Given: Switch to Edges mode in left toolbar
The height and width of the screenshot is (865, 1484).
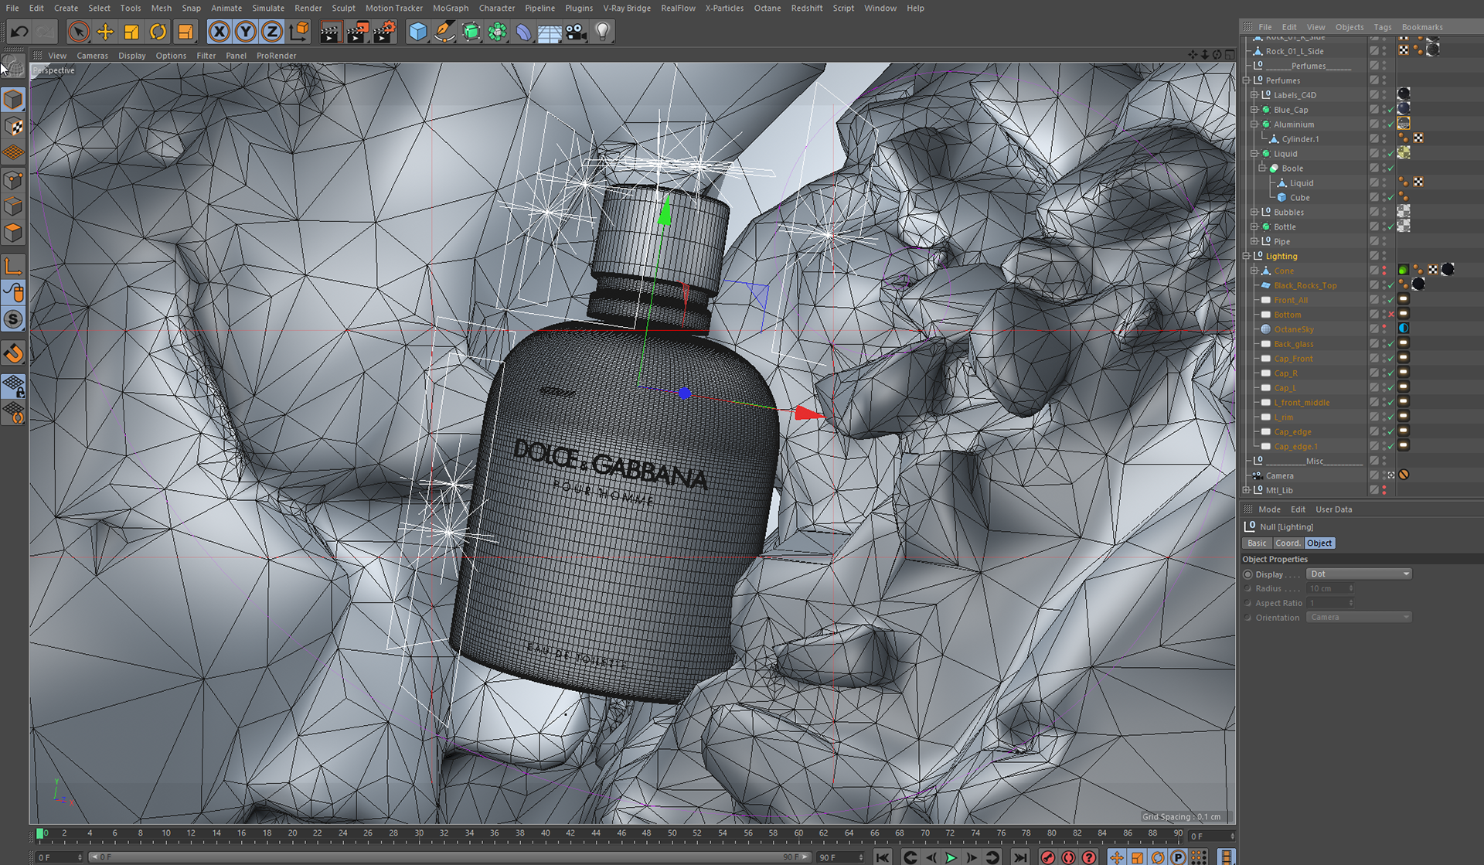Looking at the screenshot, I should pyautogui.click(x=13, y=206).
